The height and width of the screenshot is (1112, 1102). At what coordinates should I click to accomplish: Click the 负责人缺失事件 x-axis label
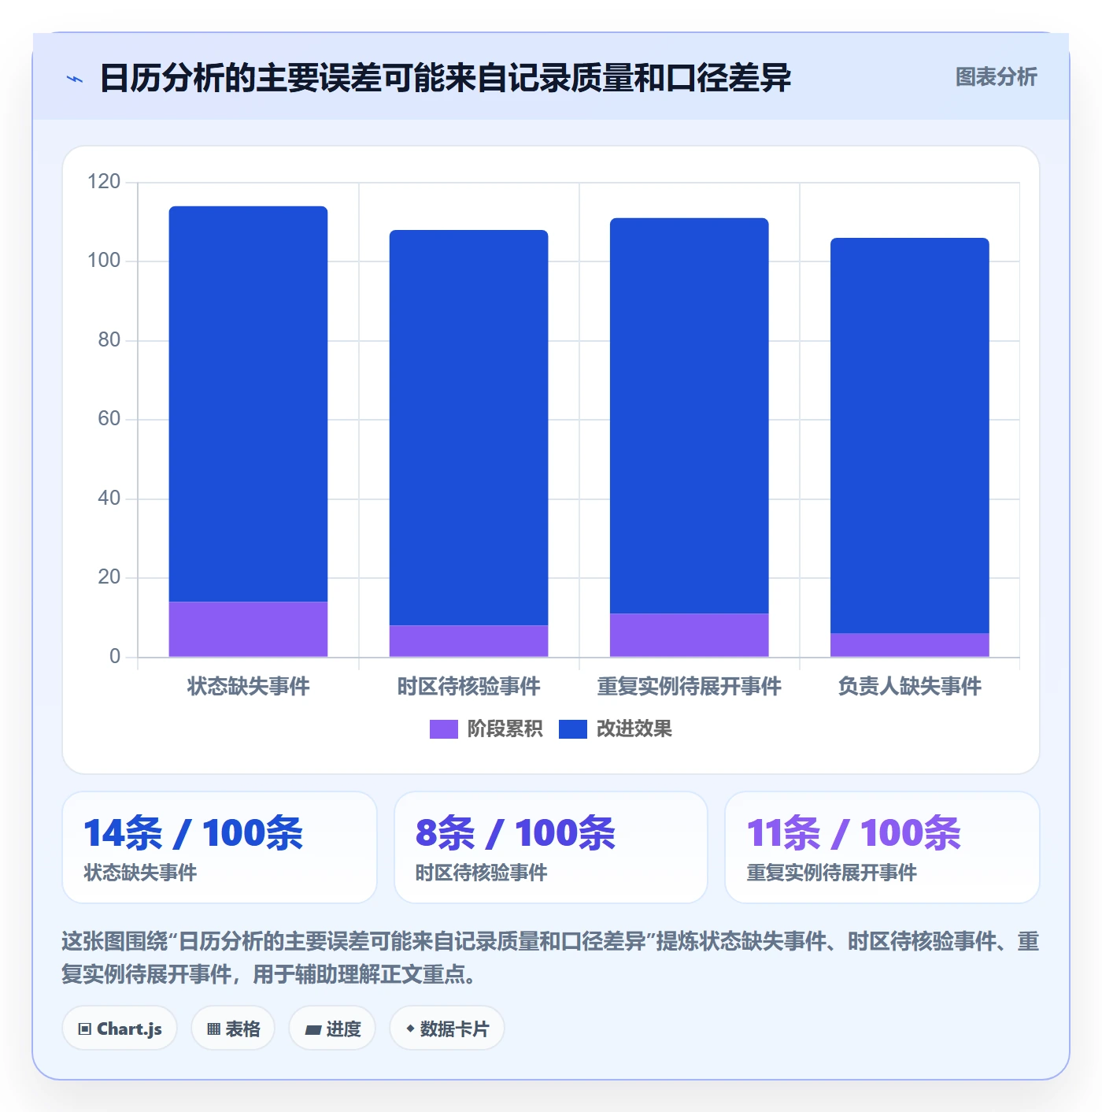point(909,687)
